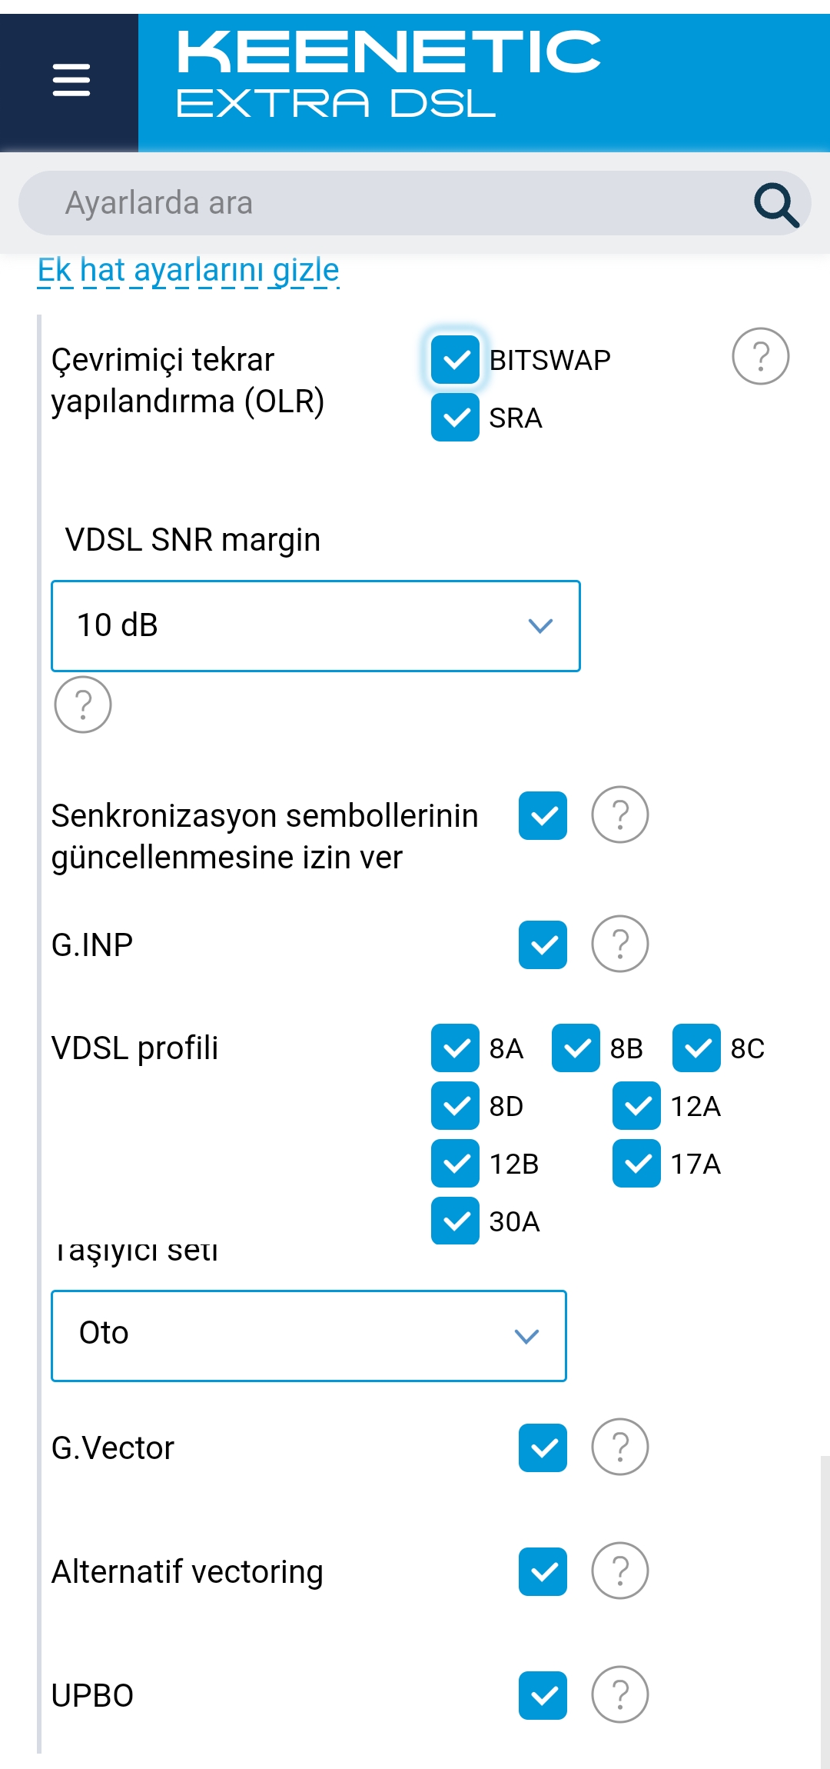This screenshot has width=830, height=1769.
Task: Click the Keenetic Extra DSL logo
Action: (x=388, y=74)
